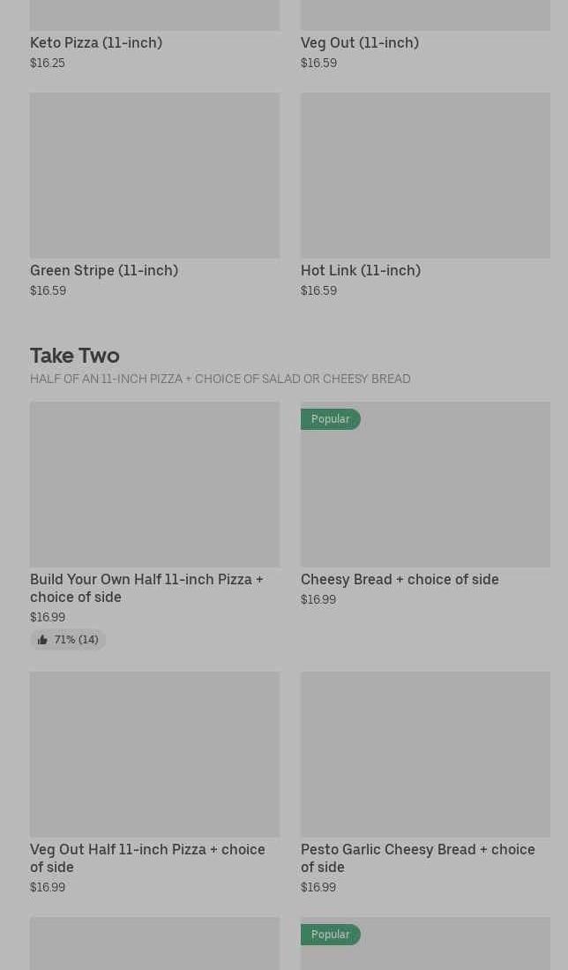Open Build Your Own Half 11-inch Pizza title
The width and height of the screenshot is (568, 970).
(x=146, y=588)
